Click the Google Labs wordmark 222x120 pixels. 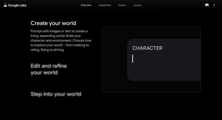tap(17, 5)
